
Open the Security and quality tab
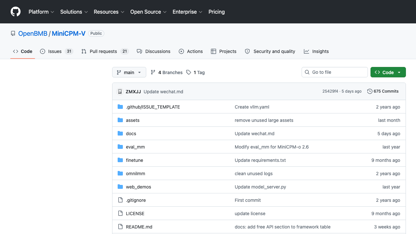click(x=270, y=51)
